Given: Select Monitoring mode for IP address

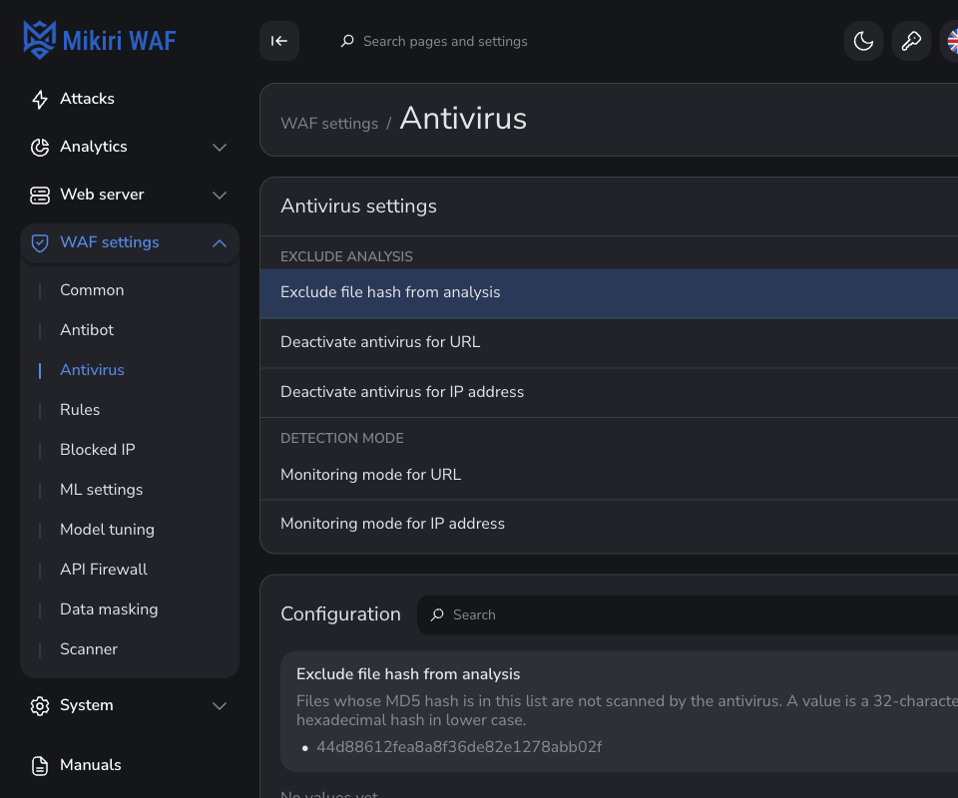Looking at the screenshot, I should (x=609, y=525).
